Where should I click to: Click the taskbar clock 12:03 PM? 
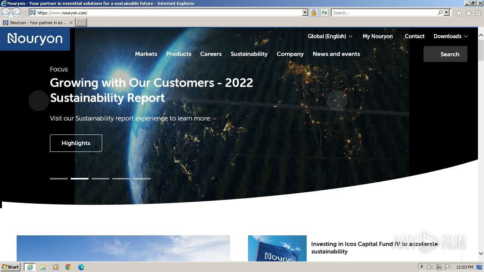tap(465, 267)
